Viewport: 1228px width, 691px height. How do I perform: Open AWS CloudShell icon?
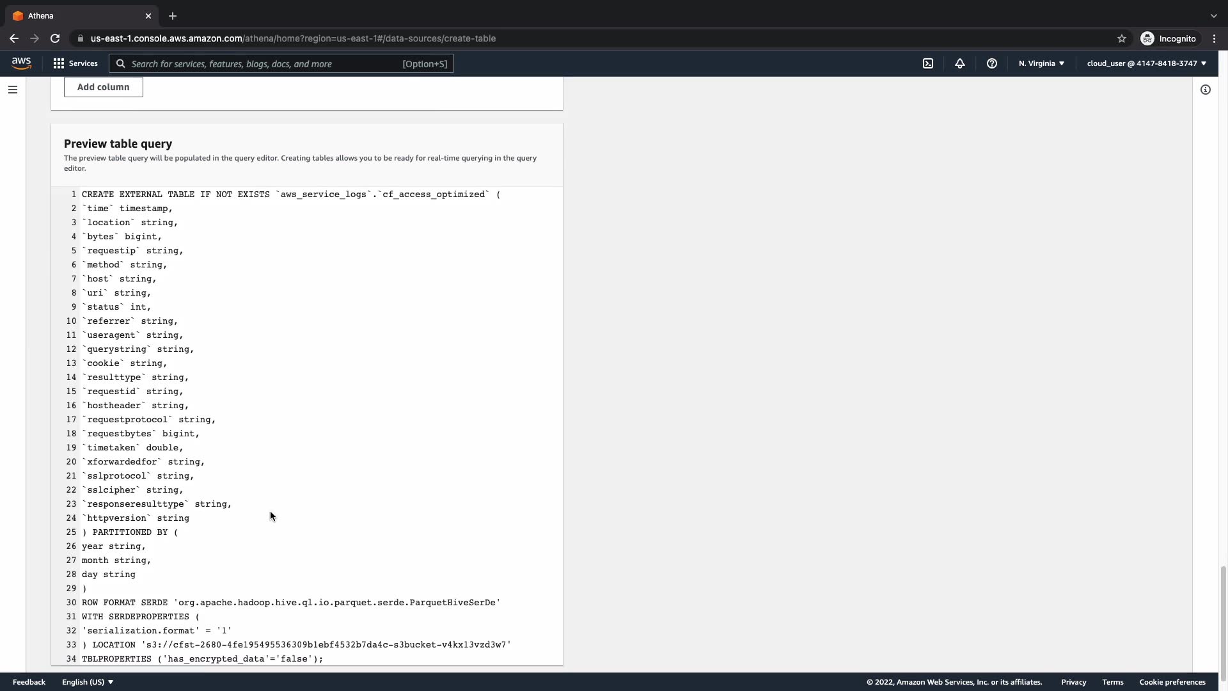928,63
